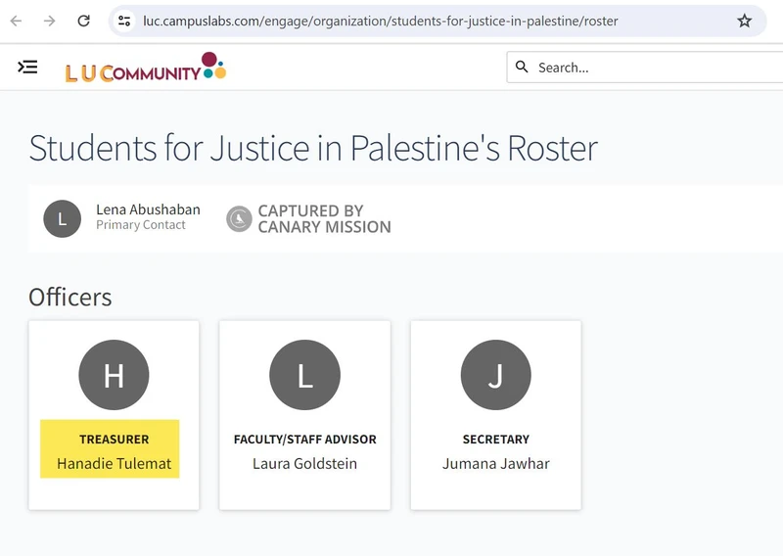
Task: Select the L avatar for Laura Goldstein
Action: click(304, 375)
